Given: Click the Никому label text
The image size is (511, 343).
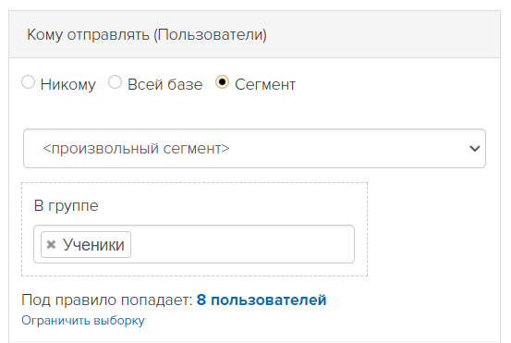Looking at the screenshot, I should click(x=68, y=84).
